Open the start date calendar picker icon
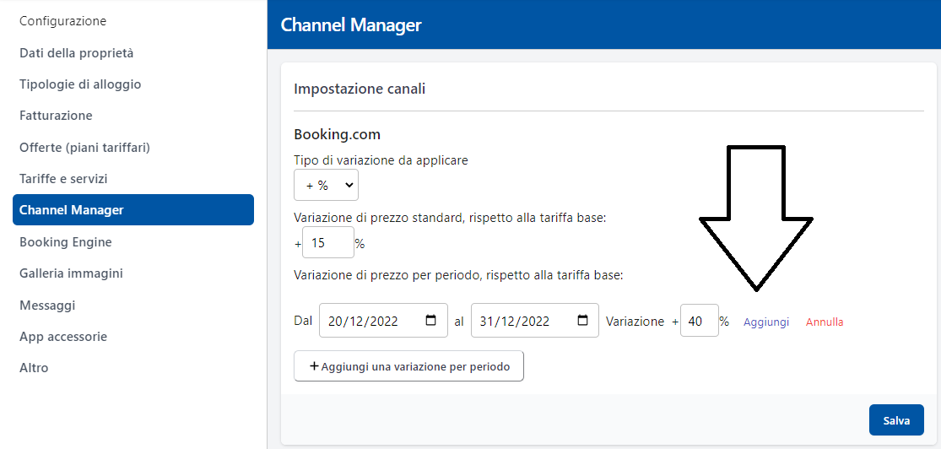The height and width of the screenshot is (449, 941). (x=431, y=321)
